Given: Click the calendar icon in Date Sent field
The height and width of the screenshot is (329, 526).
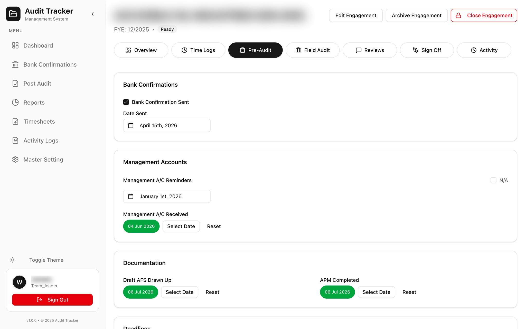Looking at the screenshot, I should (131, 125).
